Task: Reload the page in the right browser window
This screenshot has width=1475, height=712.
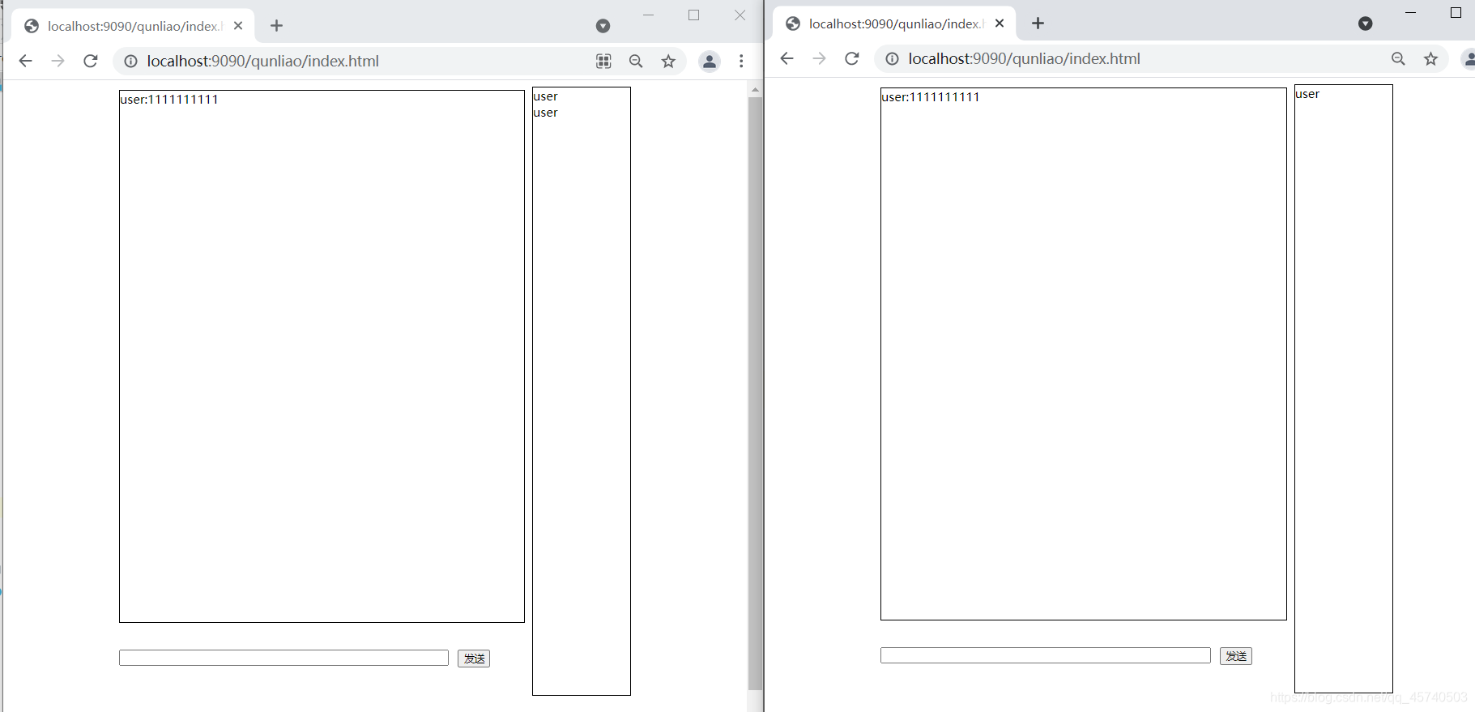Action: click(x=852, y=58)
